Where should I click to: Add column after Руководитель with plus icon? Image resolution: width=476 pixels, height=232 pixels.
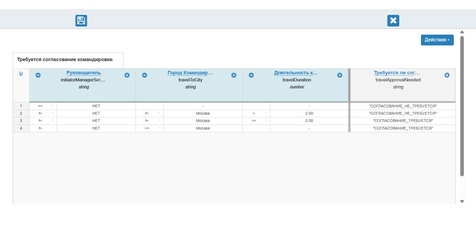[x=127, y=75]
